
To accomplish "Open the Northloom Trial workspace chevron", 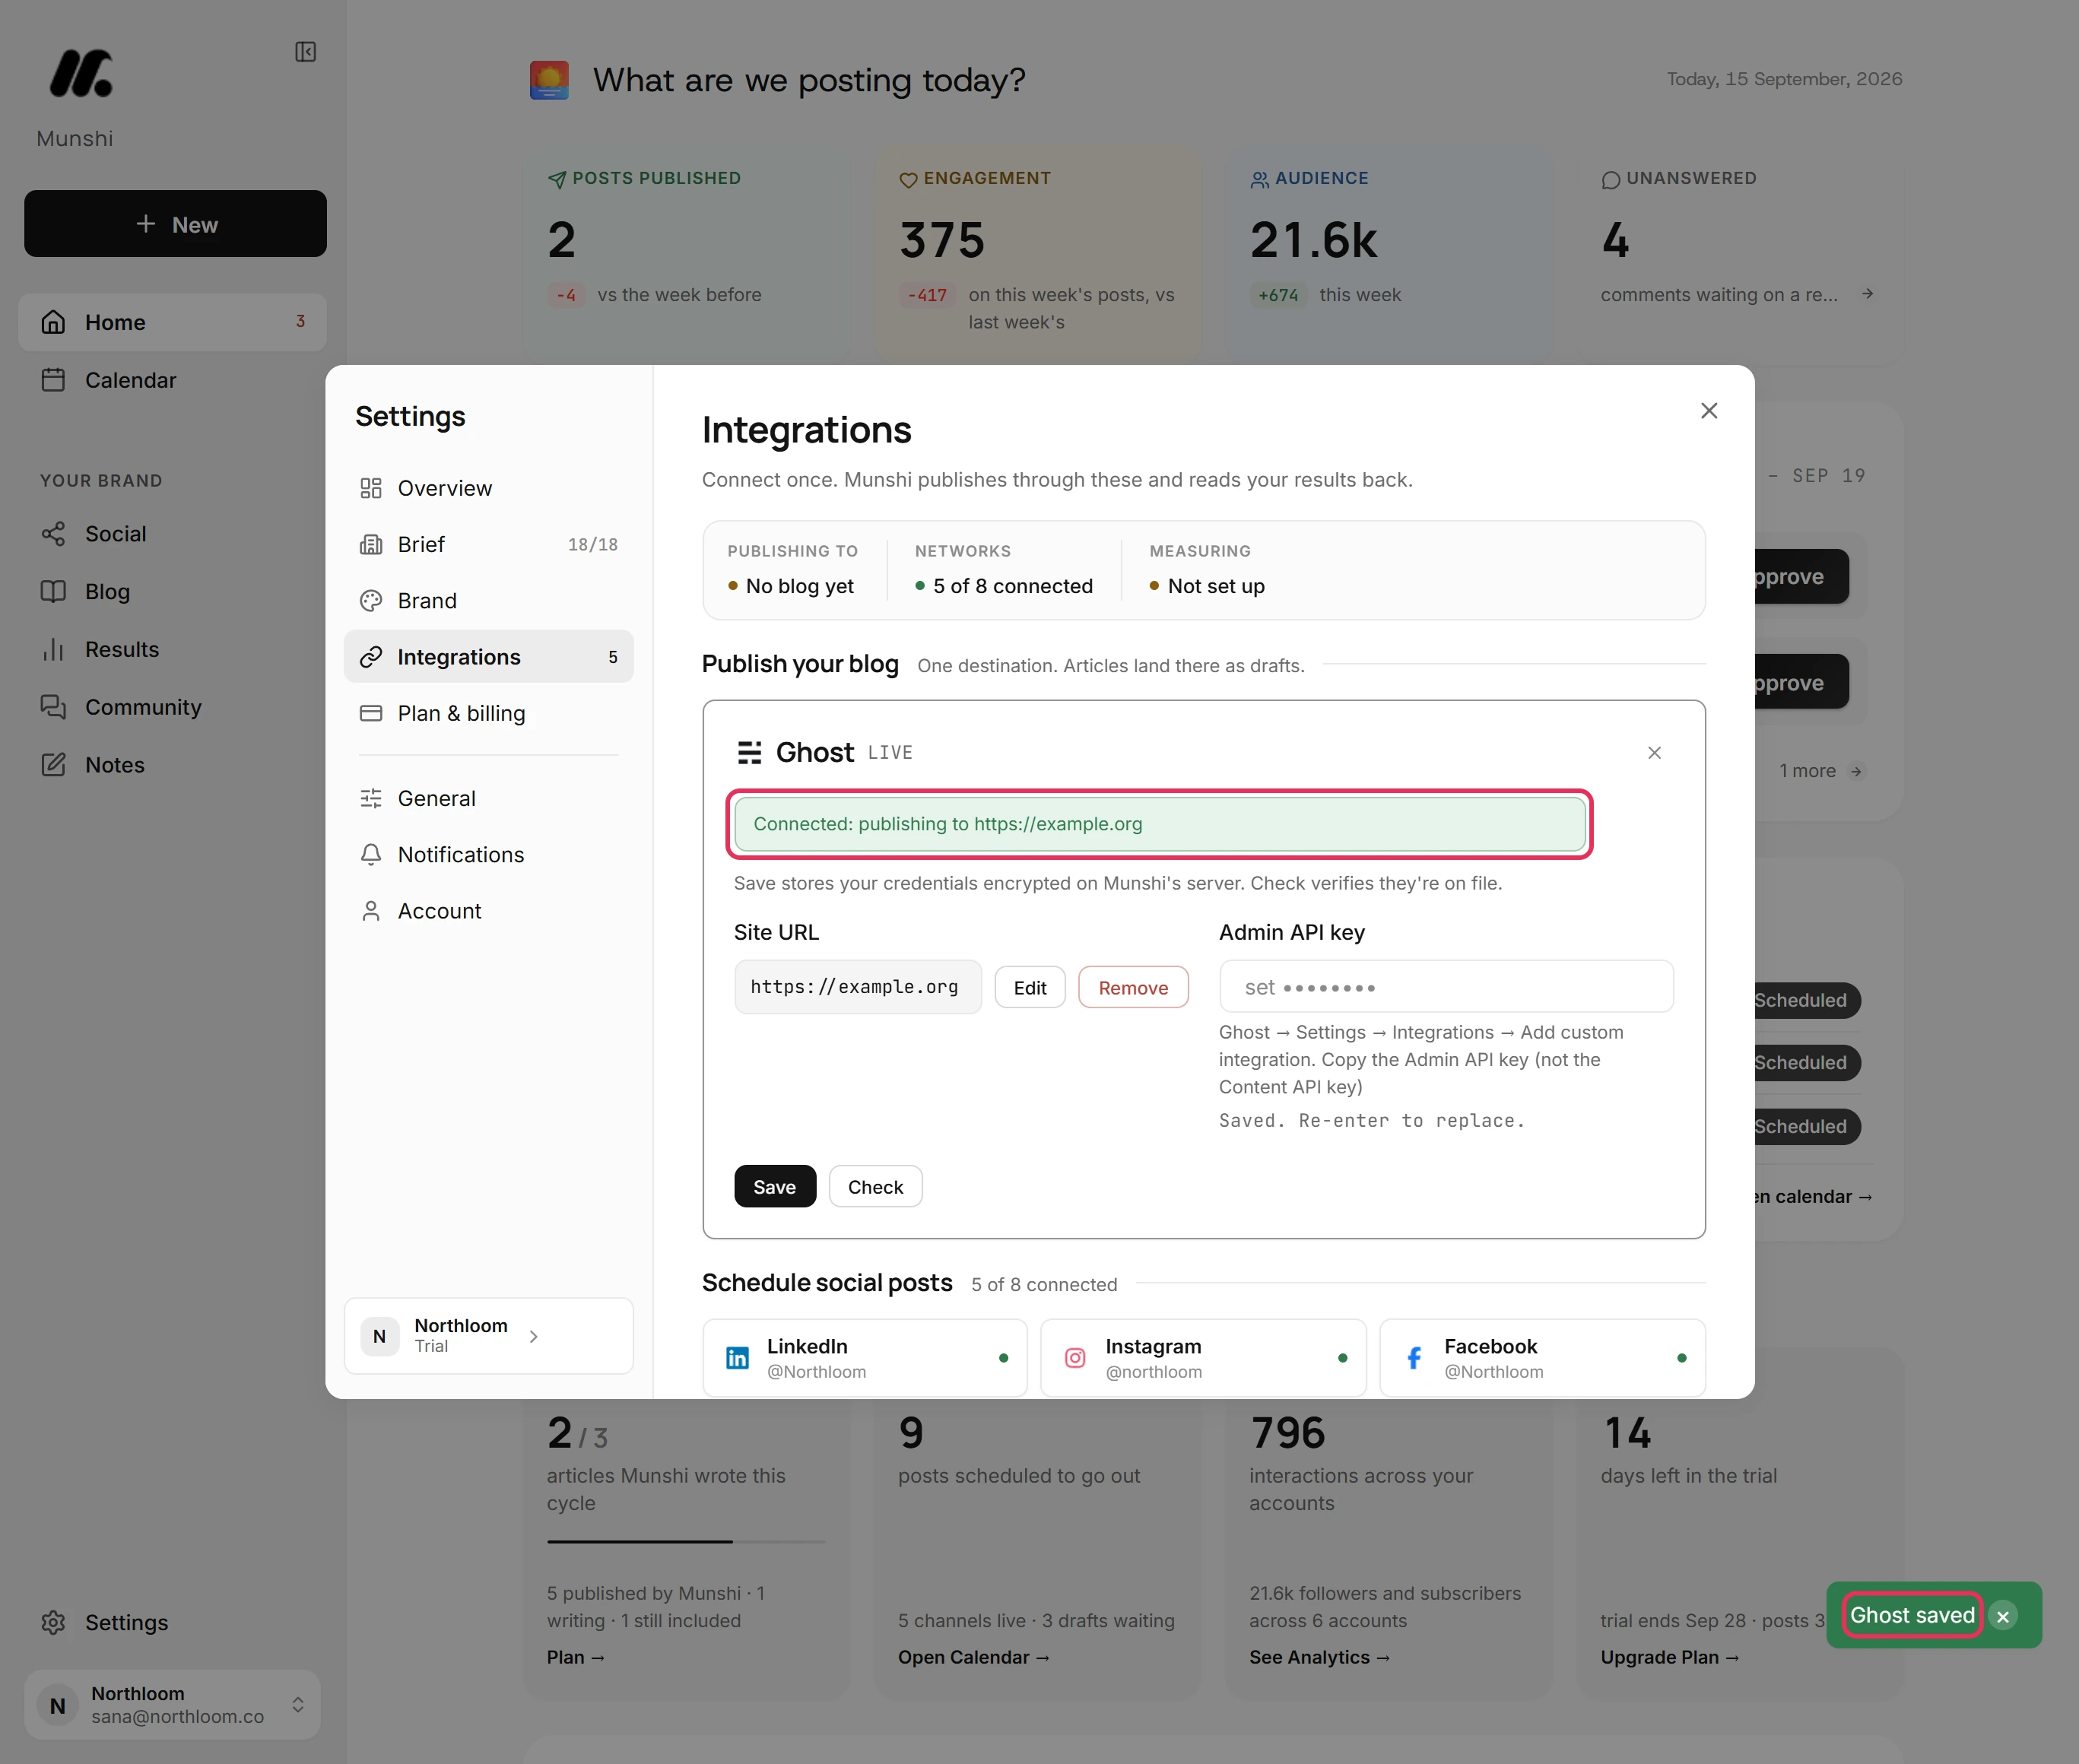I will pos(534,1336).
